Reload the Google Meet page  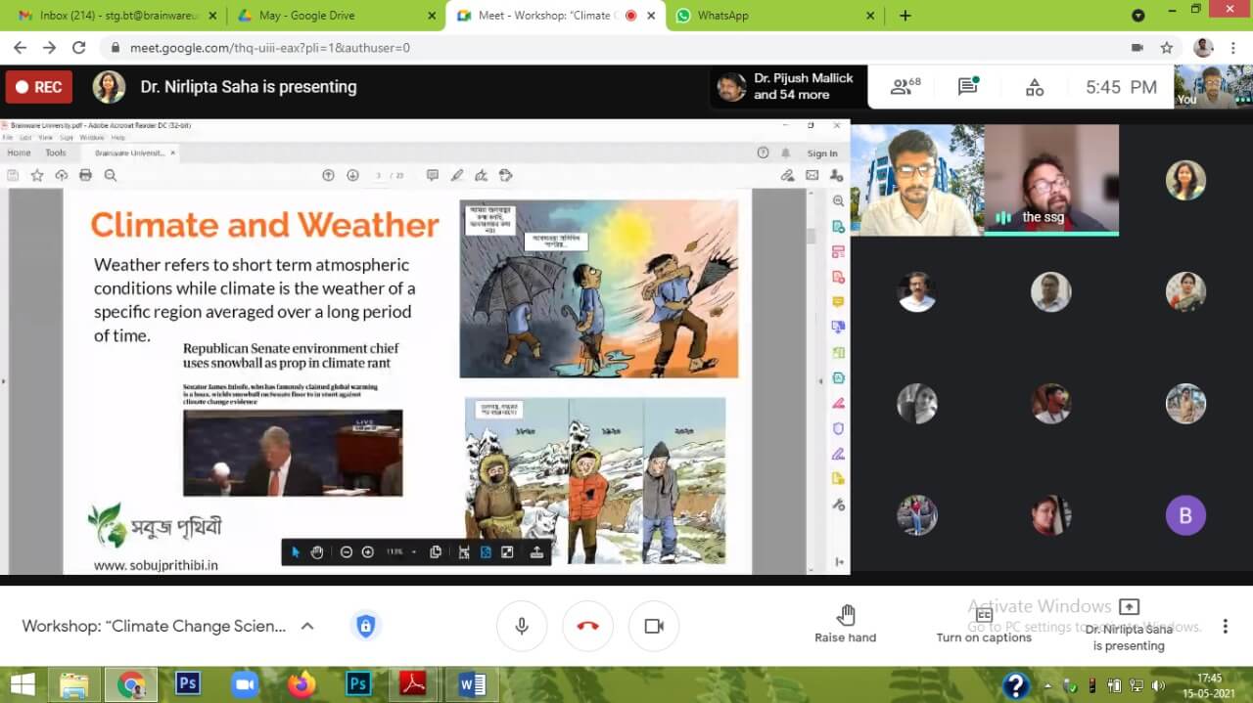(x=79, y=48)
